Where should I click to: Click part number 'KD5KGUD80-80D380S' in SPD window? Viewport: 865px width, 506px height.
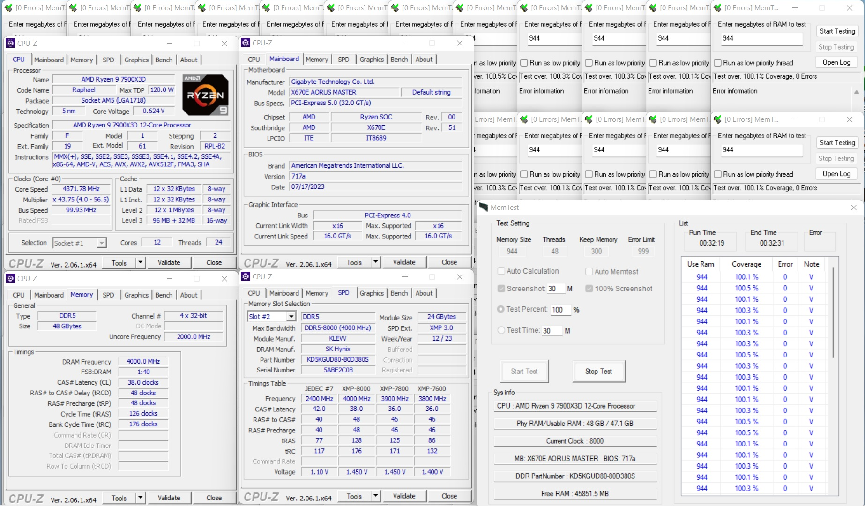[x=338, y=360]
